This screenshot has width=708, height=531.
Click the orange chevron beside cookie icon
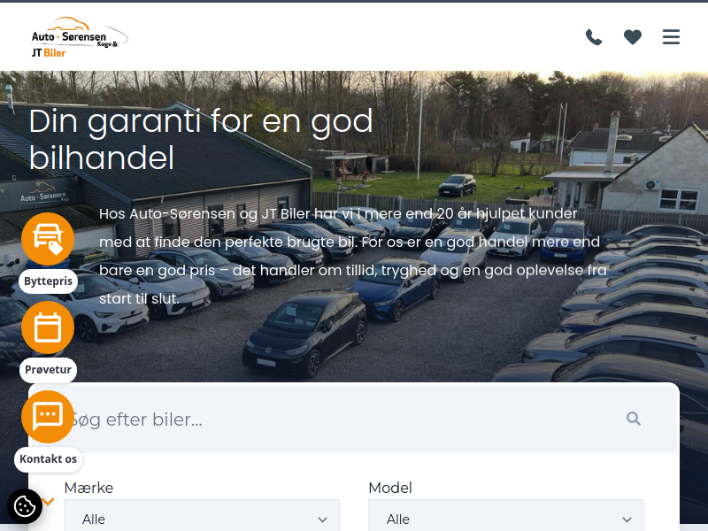(x=49, y=501)
